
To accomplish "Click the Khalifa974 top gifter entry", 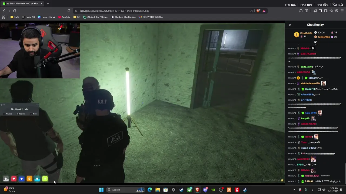I will [303, 35].
